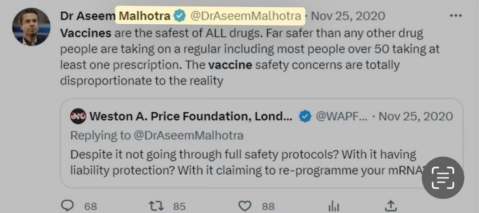The height and width of the screenshot is (213, 479).
Task: Click the tweet's Nov 25, 2020 timestamp
Action: (348, 16)
